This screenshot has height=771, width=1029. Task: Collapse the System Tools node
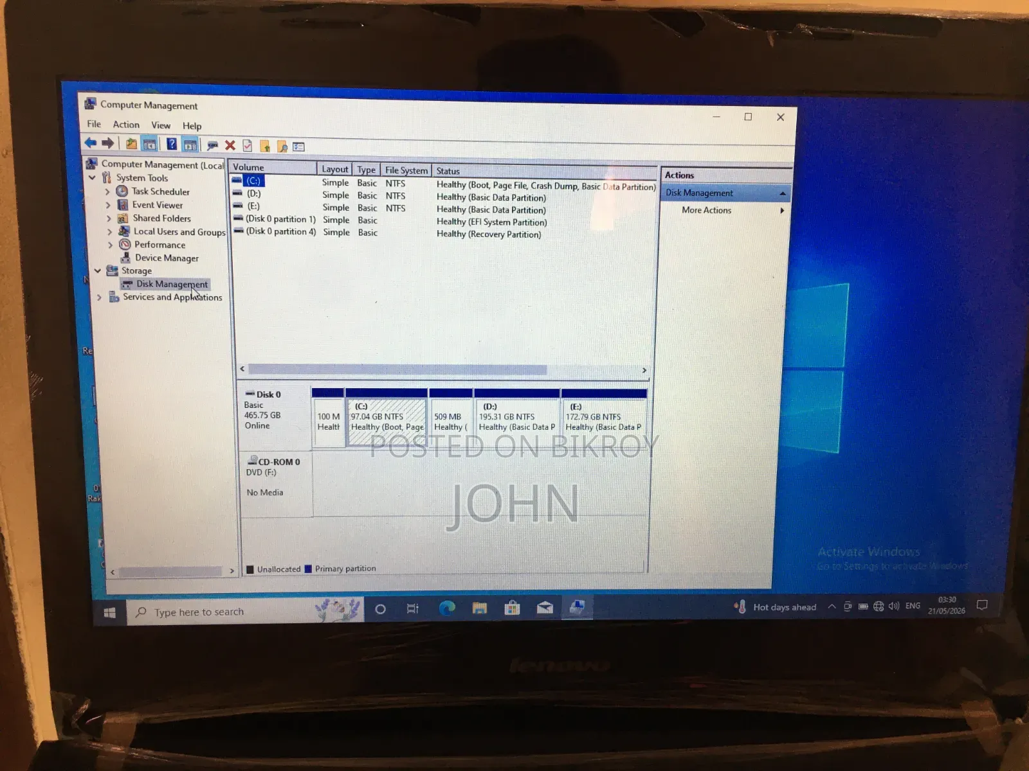[92, 177]
